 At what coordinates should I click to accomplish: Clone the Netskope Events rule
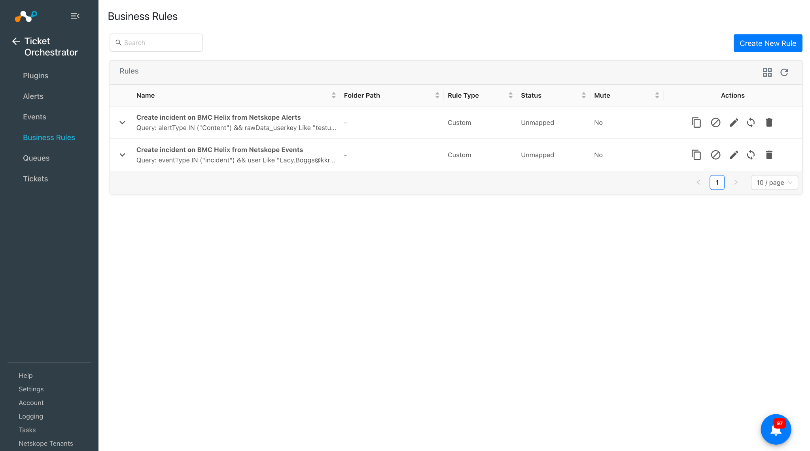(696, 155)
